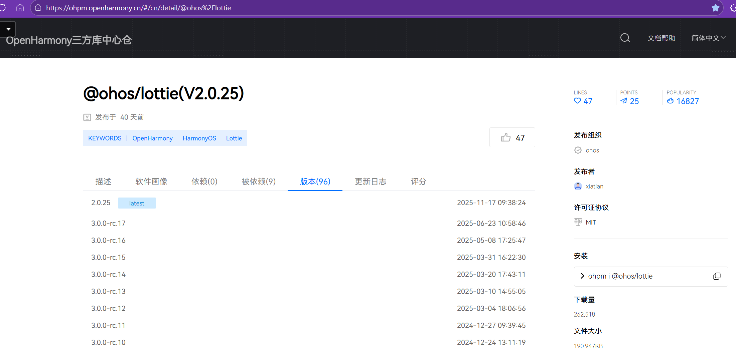
Task: Switch to the 描述 tab
Action: (103, 182)
